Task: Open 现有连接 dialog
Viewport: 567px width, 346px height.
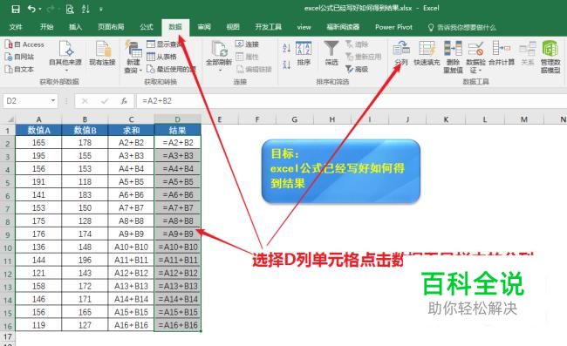Action: point(102,53)
